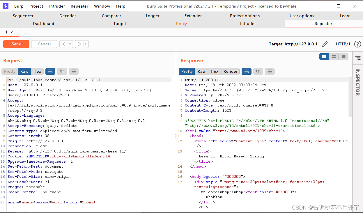Image resolution: width=363 pixels, height=213 pixels.
Task: Select Repeater tab numbered 1
Action: (x=6, y=32)
